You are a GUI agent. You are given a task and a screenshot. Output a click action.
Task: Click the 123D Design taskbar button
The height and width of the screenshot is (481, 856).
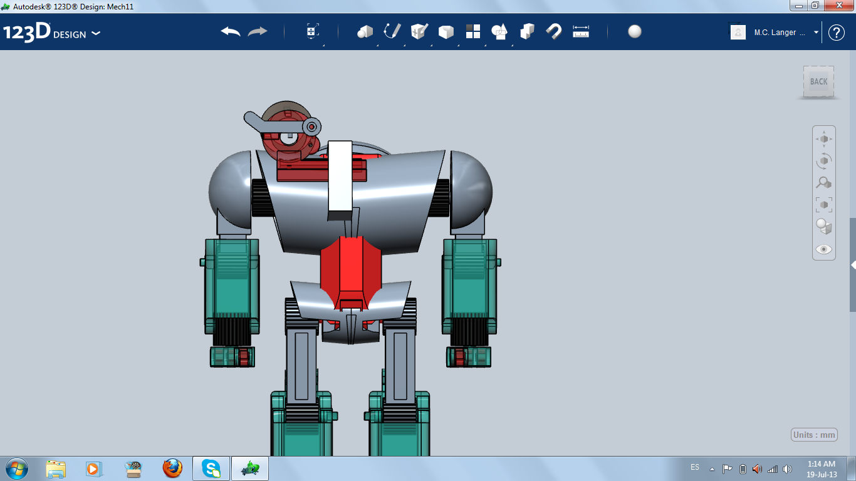pyautogui.click(x=250, y=468)
